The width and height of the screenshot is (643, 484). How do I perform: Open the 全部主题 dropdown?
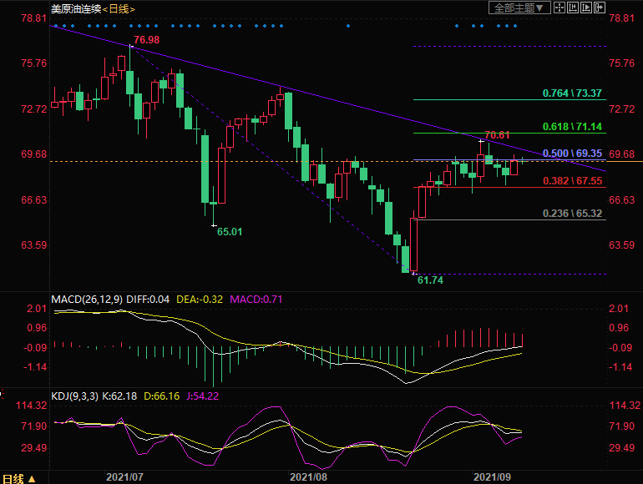(x=519, y=8)
